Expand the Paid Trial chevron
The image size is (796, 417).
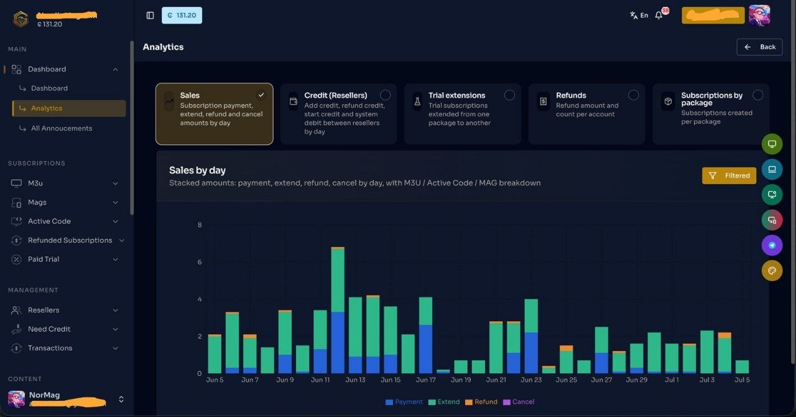coord(116,259)
